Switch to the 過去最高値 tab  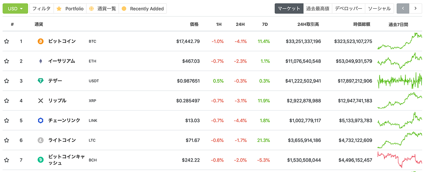tap(317, 8)
